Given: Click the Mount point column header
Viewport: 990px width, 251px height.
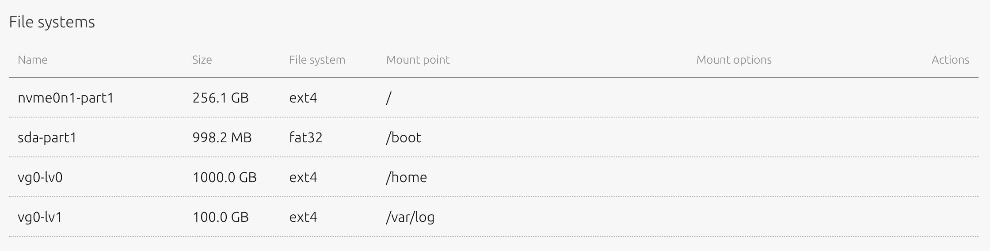Looking at the screenshot, I should [418, 60].
